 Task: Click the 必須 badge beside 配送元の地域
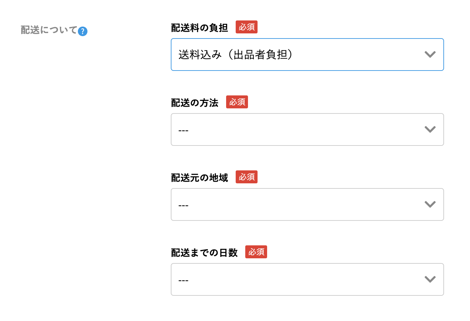(x=247, y=177)
